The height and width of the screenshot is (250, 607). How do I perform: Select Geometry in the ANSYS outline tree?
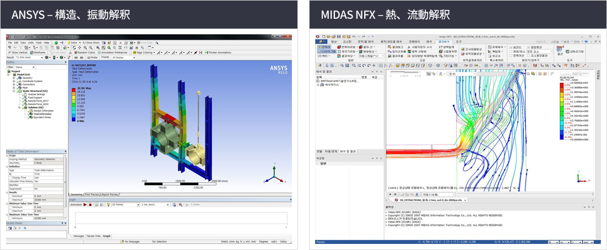28,78
